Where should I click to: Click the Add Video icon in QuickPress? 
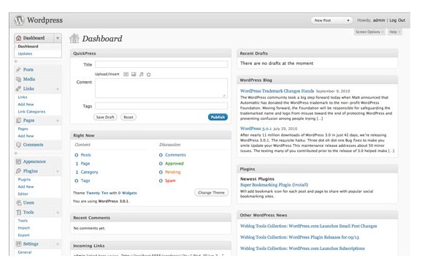[134, 75]
